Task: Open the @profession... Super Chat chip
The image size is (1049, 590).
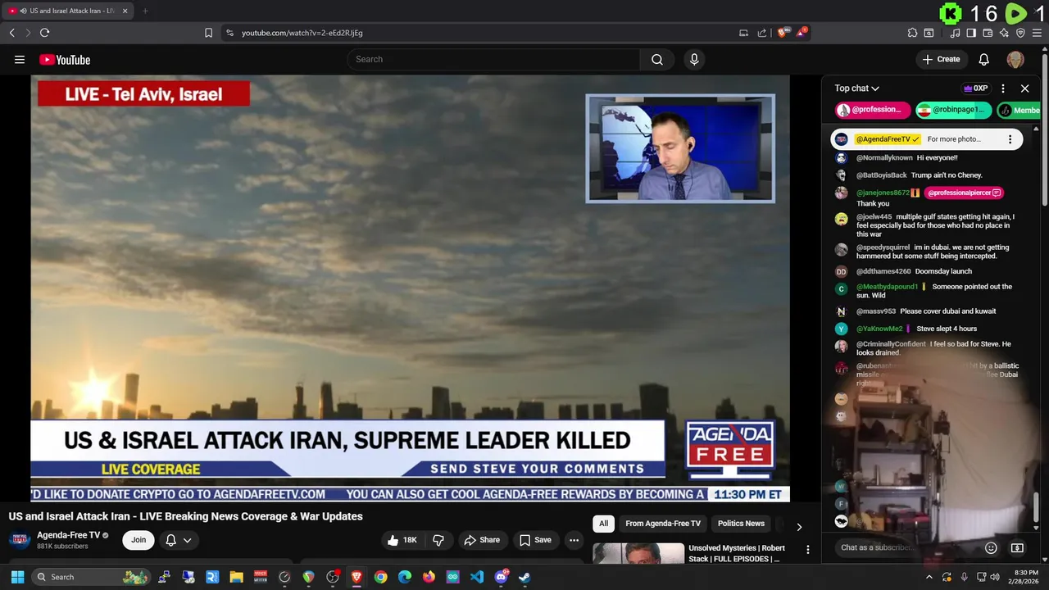Action: coord(873,110)
